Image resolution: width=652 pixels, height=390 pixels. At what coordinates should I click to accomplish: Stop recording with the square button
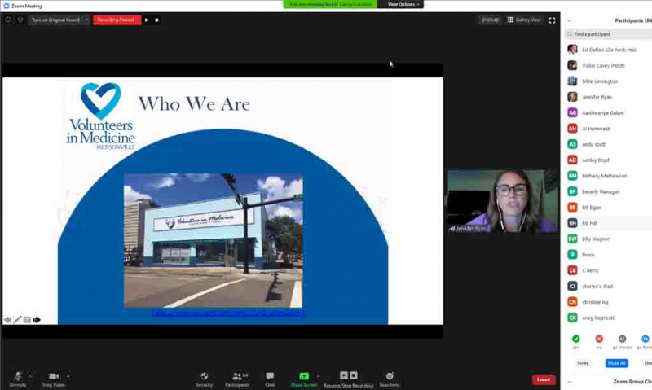pyautogui.click(x=156, y=20)
